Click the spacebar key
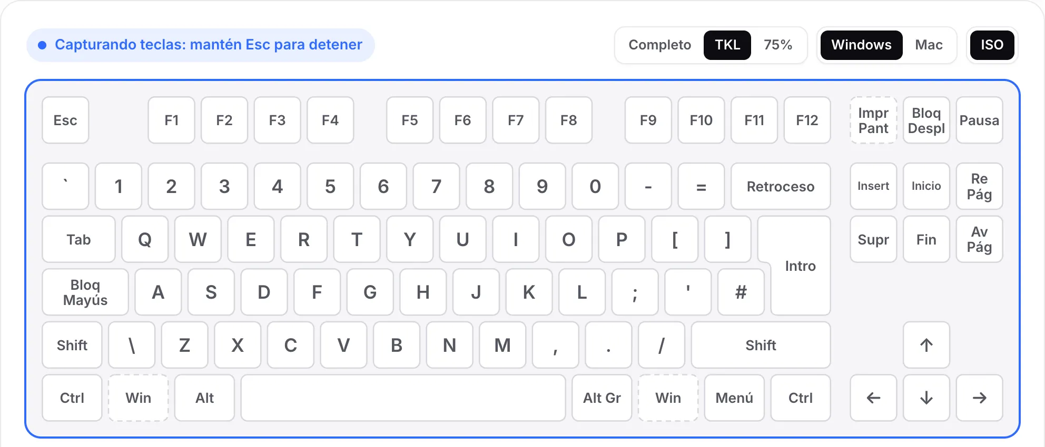The height and width of the screenshot is (447, 1045). [x=403, y=398]
